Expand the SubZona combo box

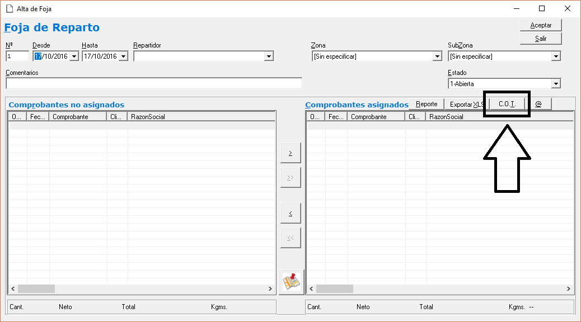(556, 56)
